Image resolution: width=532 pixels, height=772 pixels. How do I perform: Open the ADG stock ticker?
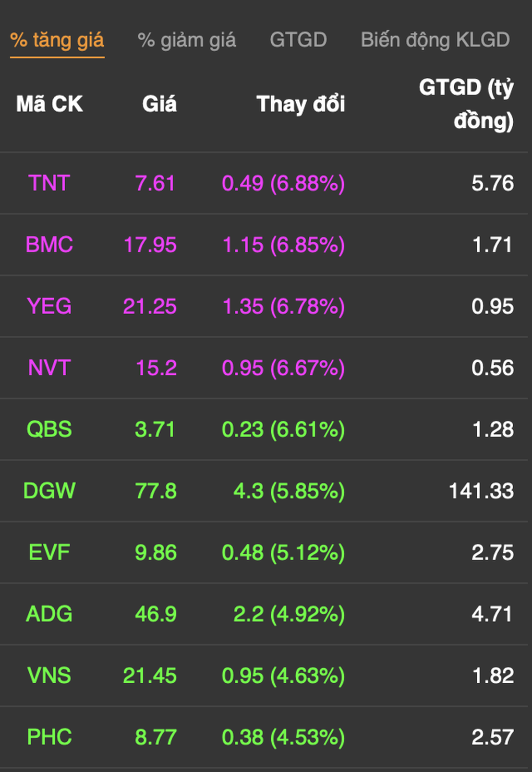pyautogui.click(x=49, y=614)
